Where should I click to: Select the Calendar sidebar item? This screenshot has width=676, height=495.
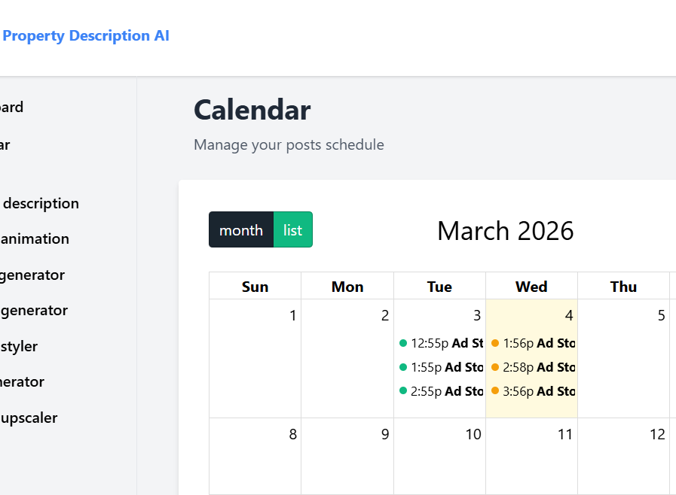pyautogui.click(x=5, y=144)
